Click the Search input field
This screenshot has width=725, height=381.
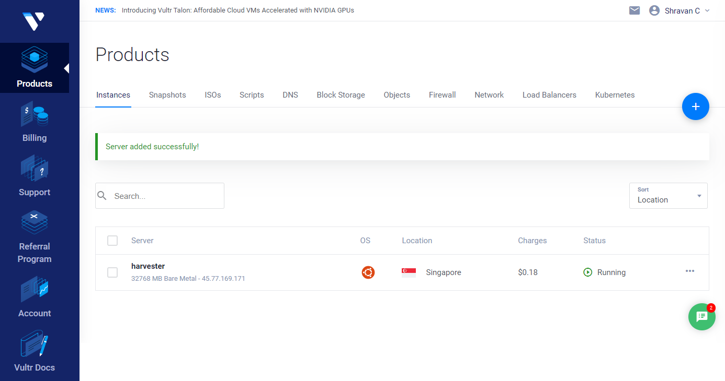tap(160, 196)
